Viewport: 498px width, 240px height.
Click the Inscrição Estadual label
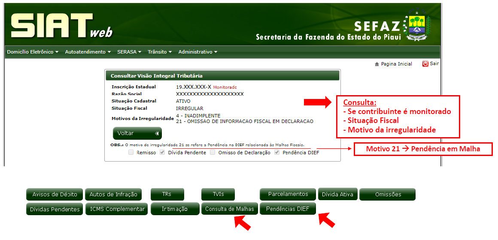tap(134, 87)
